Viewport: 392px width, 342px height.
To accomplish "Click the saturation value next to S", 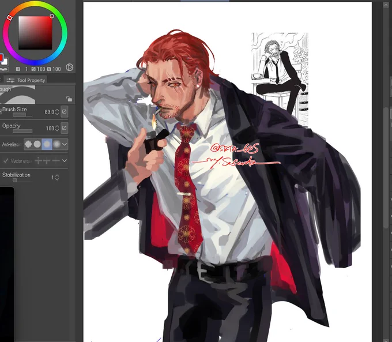I will (x=41, y=69).
